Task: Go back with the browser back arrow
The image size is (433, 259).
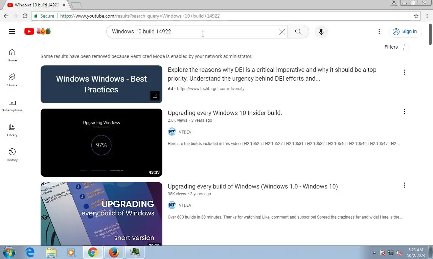Action: 6,16
